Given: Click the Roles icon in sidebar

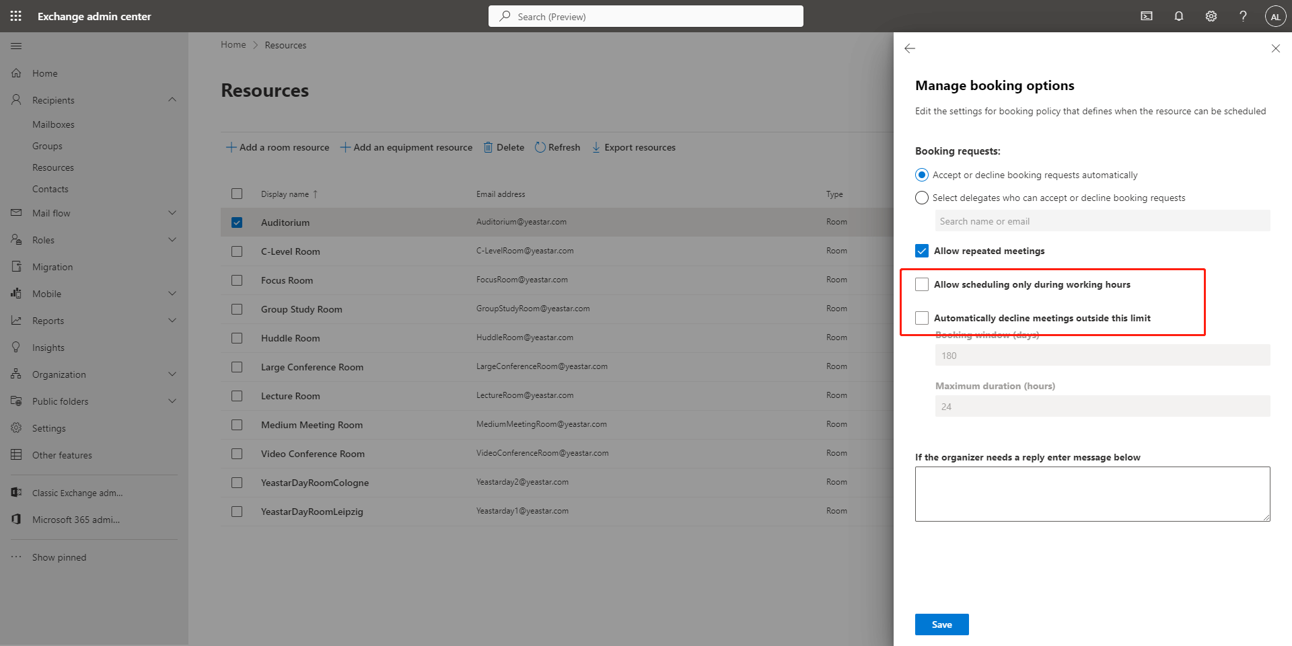Looking at the screenshot, I should [x=16, y=239].
